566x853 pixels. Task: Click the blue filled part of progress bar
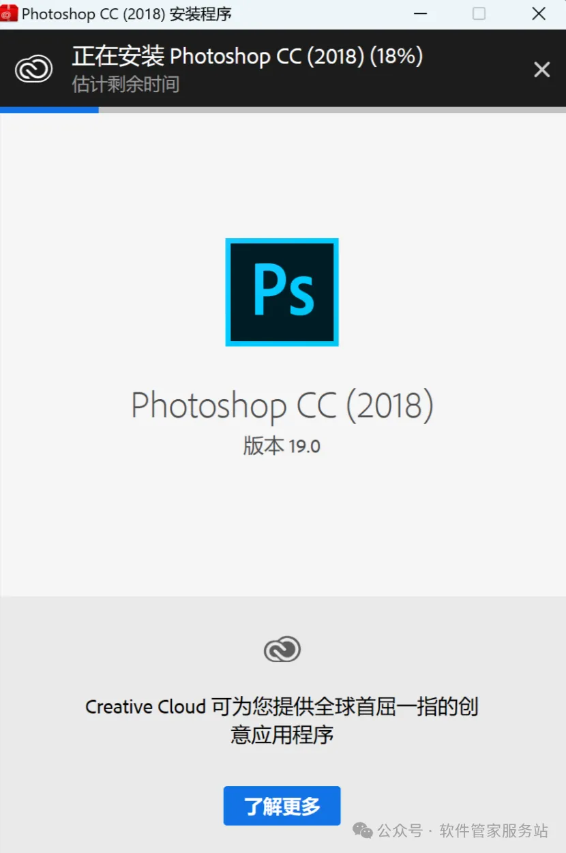[x=49, y=109]
